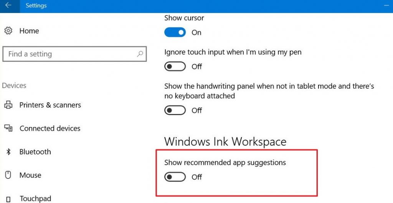Click the Connected devices icon
The image size is (393, 203).
click(x=8, y=128)
